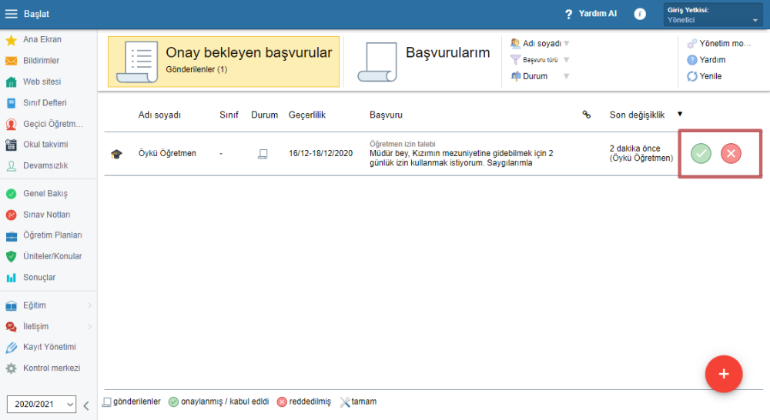Switch to the Başvurularım tab
Viewport: 770px width, 420px height.
tap(425, 62)
